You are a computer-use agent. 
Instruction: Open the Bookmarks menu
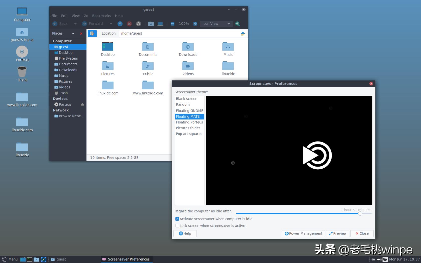[101, 16]
